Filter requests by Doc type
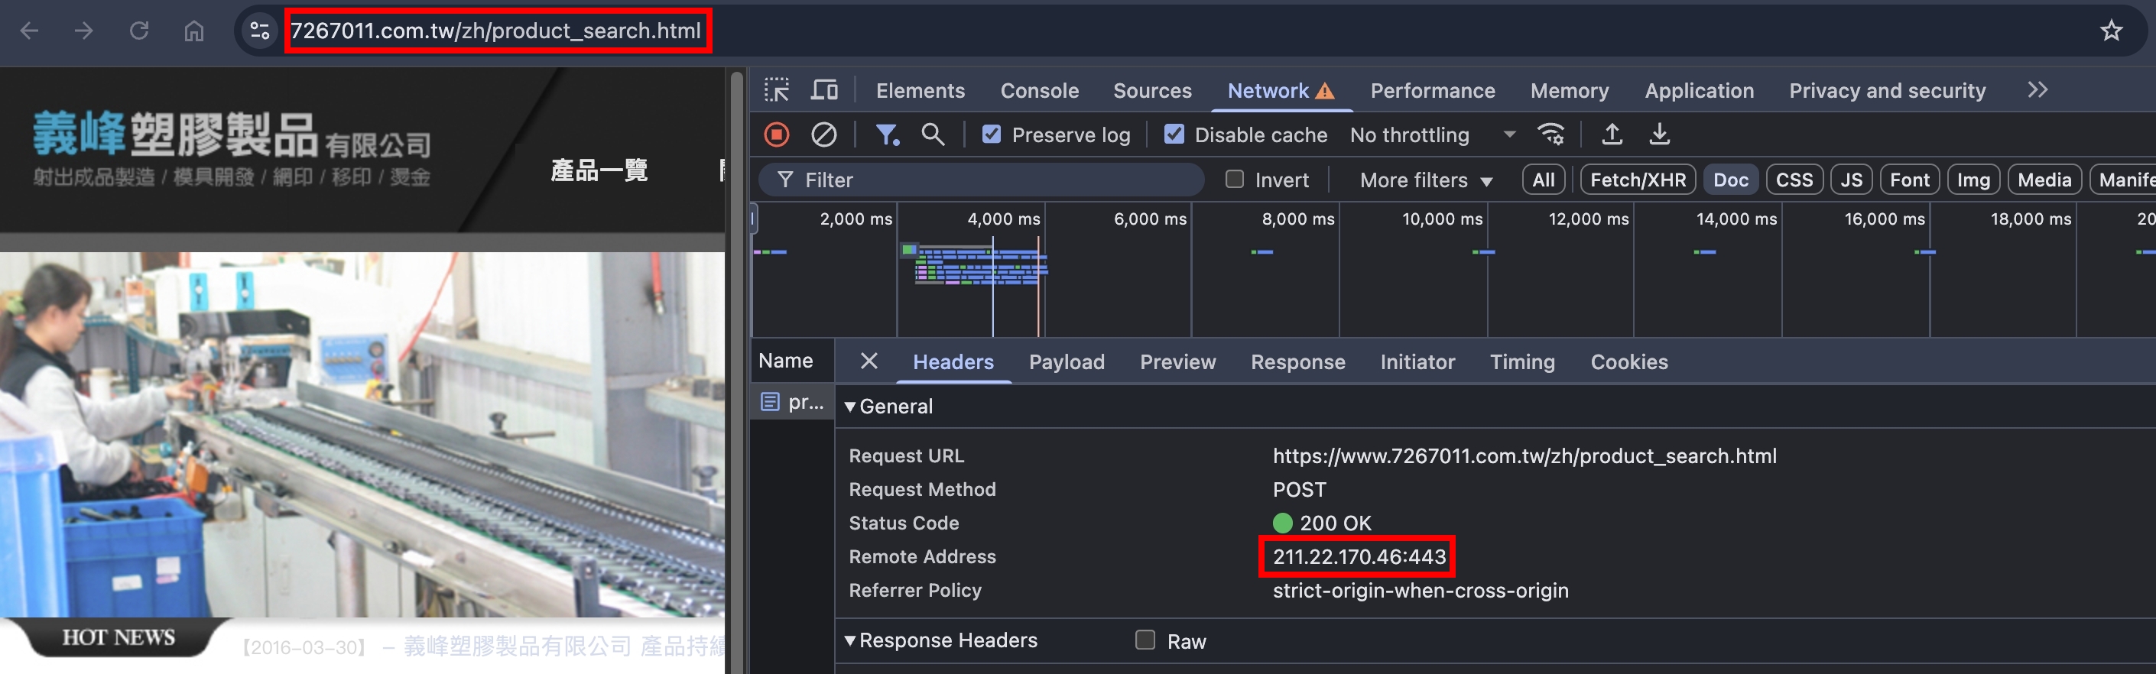Screen dimensions: 2156x674 click(x=1731, y=180)
